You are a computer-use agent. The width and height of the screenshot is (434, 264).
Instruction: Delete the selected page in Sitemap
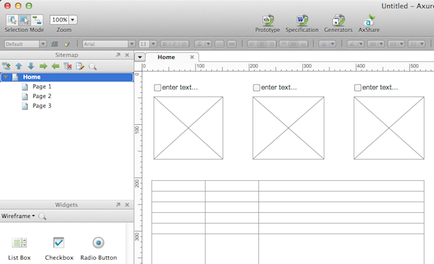pyautogui.click(x=68, y=66)
